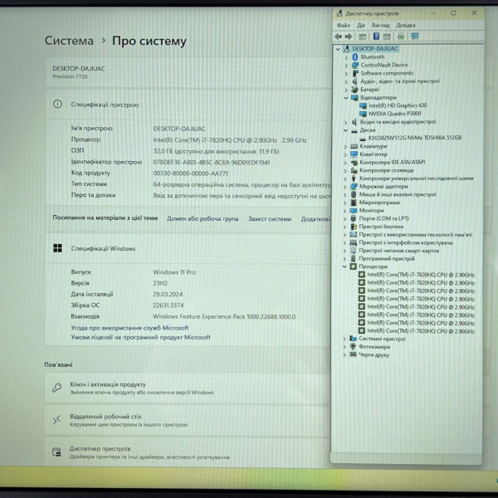Click the Windows logo beside Специфікації Windows

57,248
